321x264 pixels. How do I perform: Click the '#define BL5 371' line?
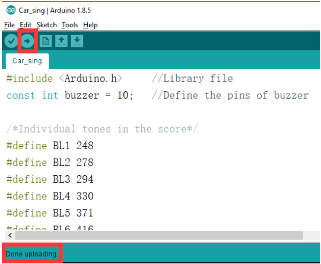(x=50, y=213)
